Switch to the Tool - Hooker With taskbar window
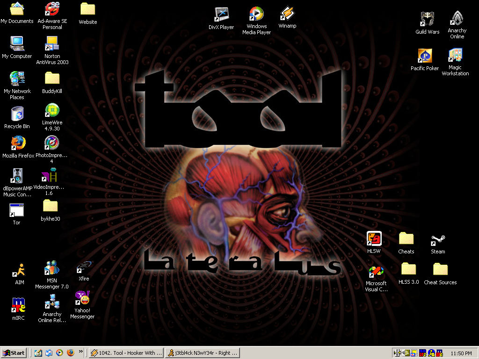479x359 pixels. pyautogui.click(x=126, y=353)
